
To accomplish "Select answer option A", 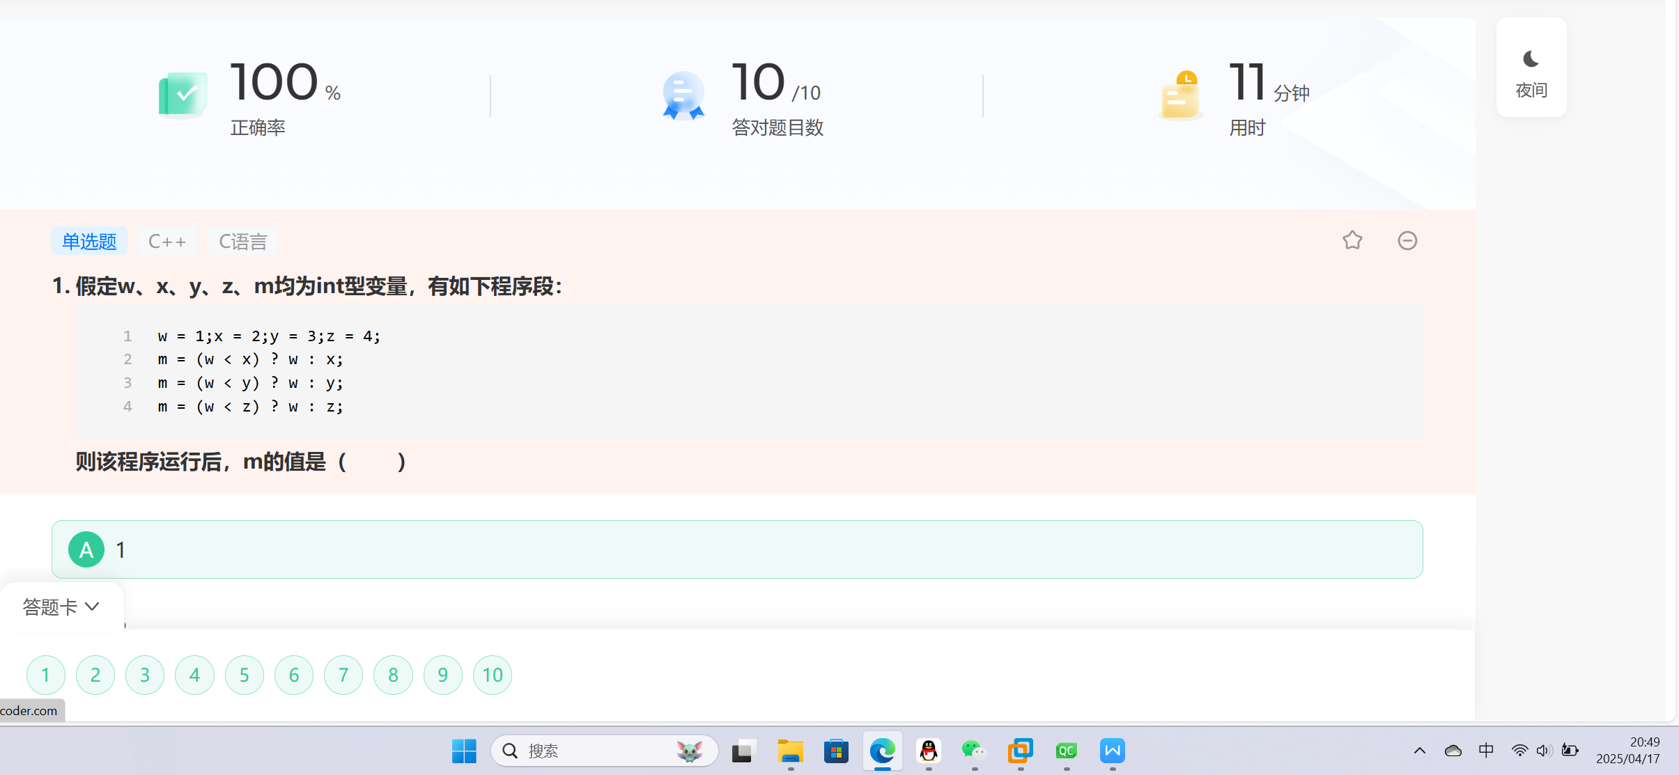I will 86,549.
